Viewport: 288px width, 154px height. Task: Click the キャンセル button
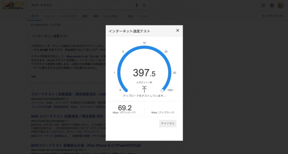point(168,123)
